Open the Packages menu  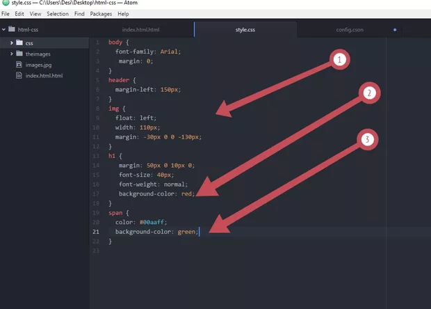coord(101,14)
